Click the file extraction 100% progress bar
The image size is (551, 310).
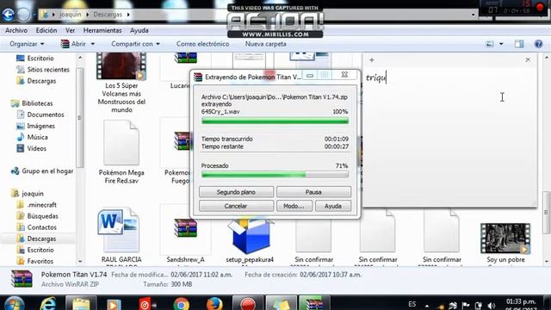275,121
